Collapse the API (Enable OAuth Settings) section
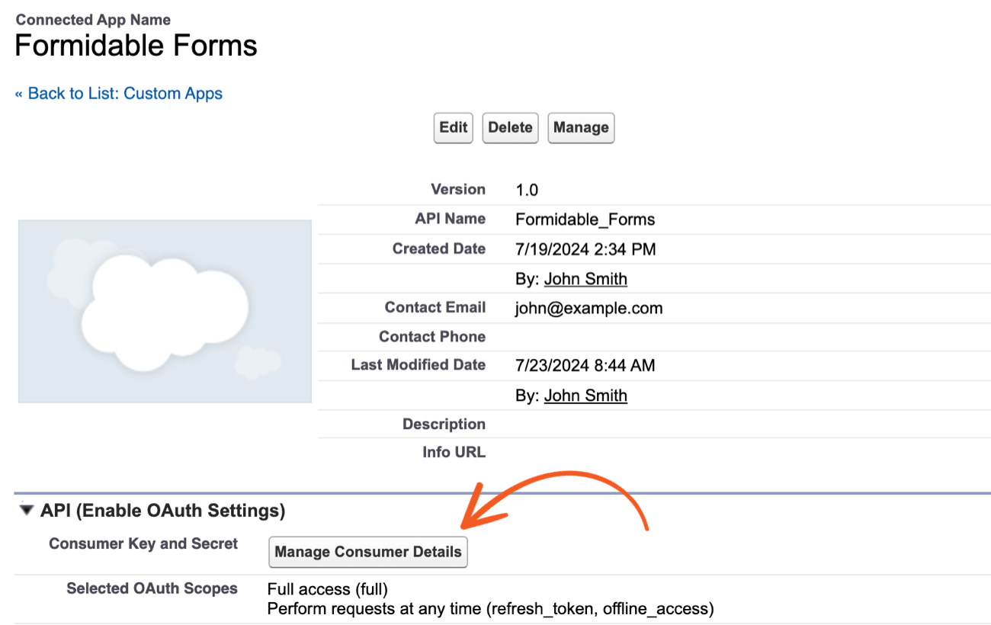 coord(27,511)
